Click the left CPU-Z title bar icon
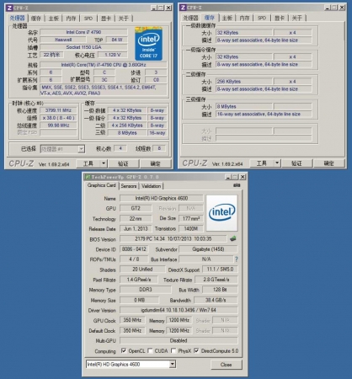 pos(9,8)
